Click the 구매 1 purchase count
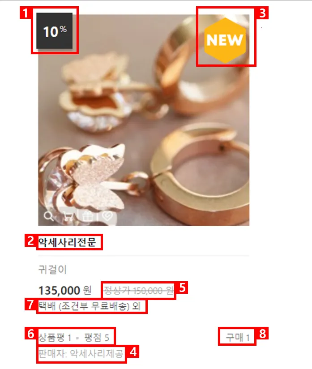Viewport: 312px width, 369px height. pyautogui.click(x=238, y=338)
